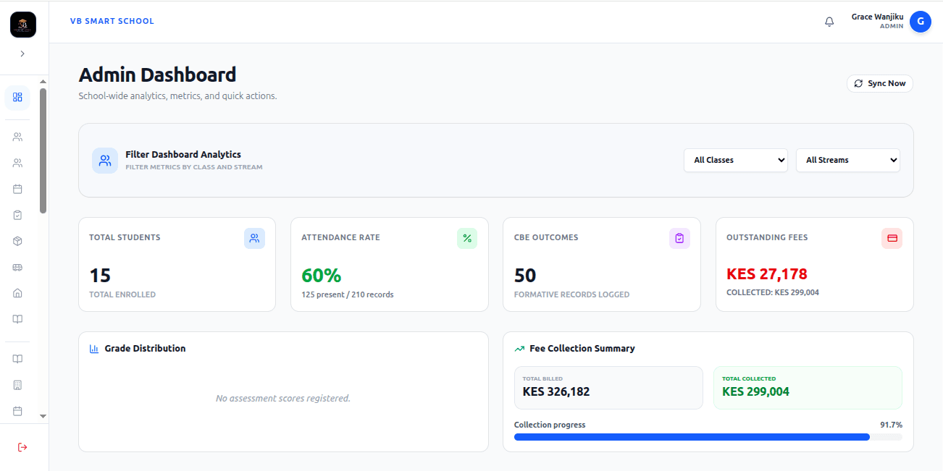Click the 'Admin Dashboard' heading
The height and width of the screenshot is (471, 943).
point(157,75)
